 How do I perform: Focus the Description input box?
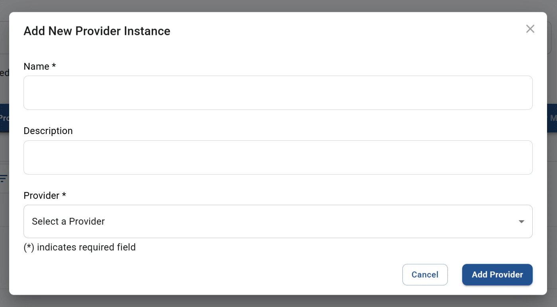point(278,157)
